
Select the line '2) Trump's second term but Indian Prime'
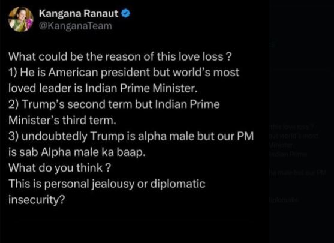coord(114,104)
